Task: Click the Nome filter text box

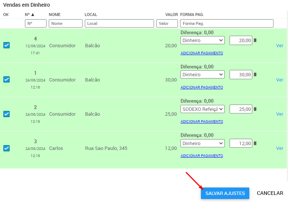Action: pyautogui.click(x=65, y=23)
